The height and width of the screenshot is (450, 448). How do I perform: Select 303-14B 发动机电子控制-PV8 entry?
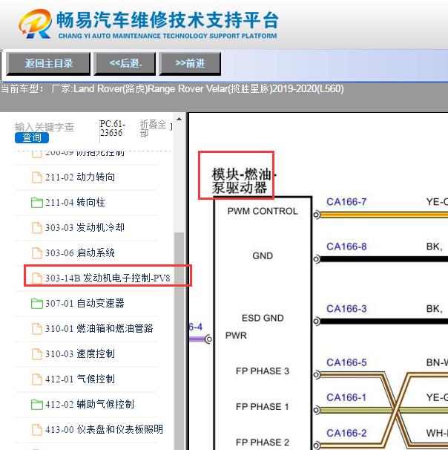tap(108, 278)
